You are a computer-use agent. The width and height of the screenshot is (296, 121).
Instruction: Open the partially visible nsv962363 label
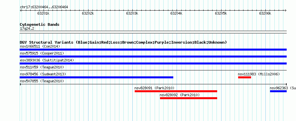(x=283, y=88)
